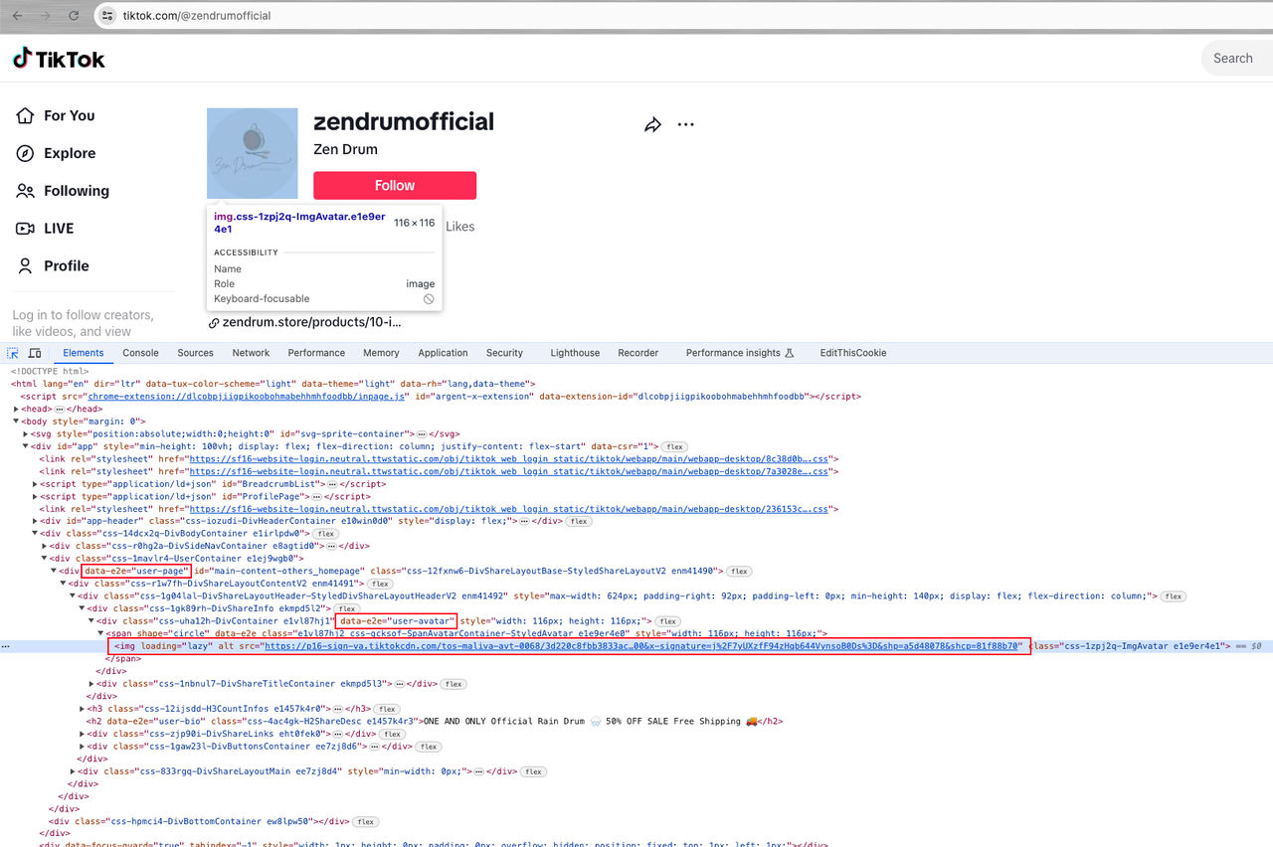Toggle the DevTools inspect element picker
The height and width of the screenshot is (847, 1273).
13,353
